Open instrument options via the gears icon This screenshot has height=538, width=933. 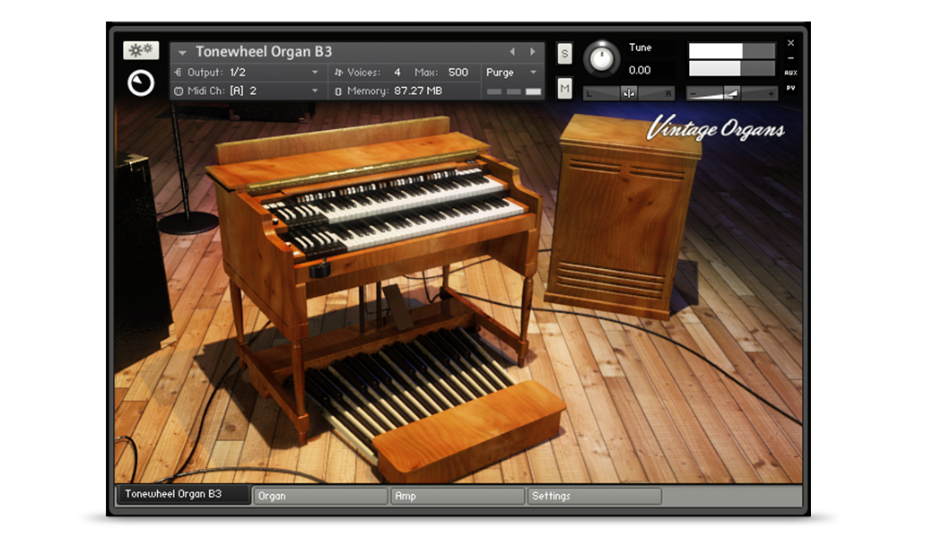(x=141, y=50)
